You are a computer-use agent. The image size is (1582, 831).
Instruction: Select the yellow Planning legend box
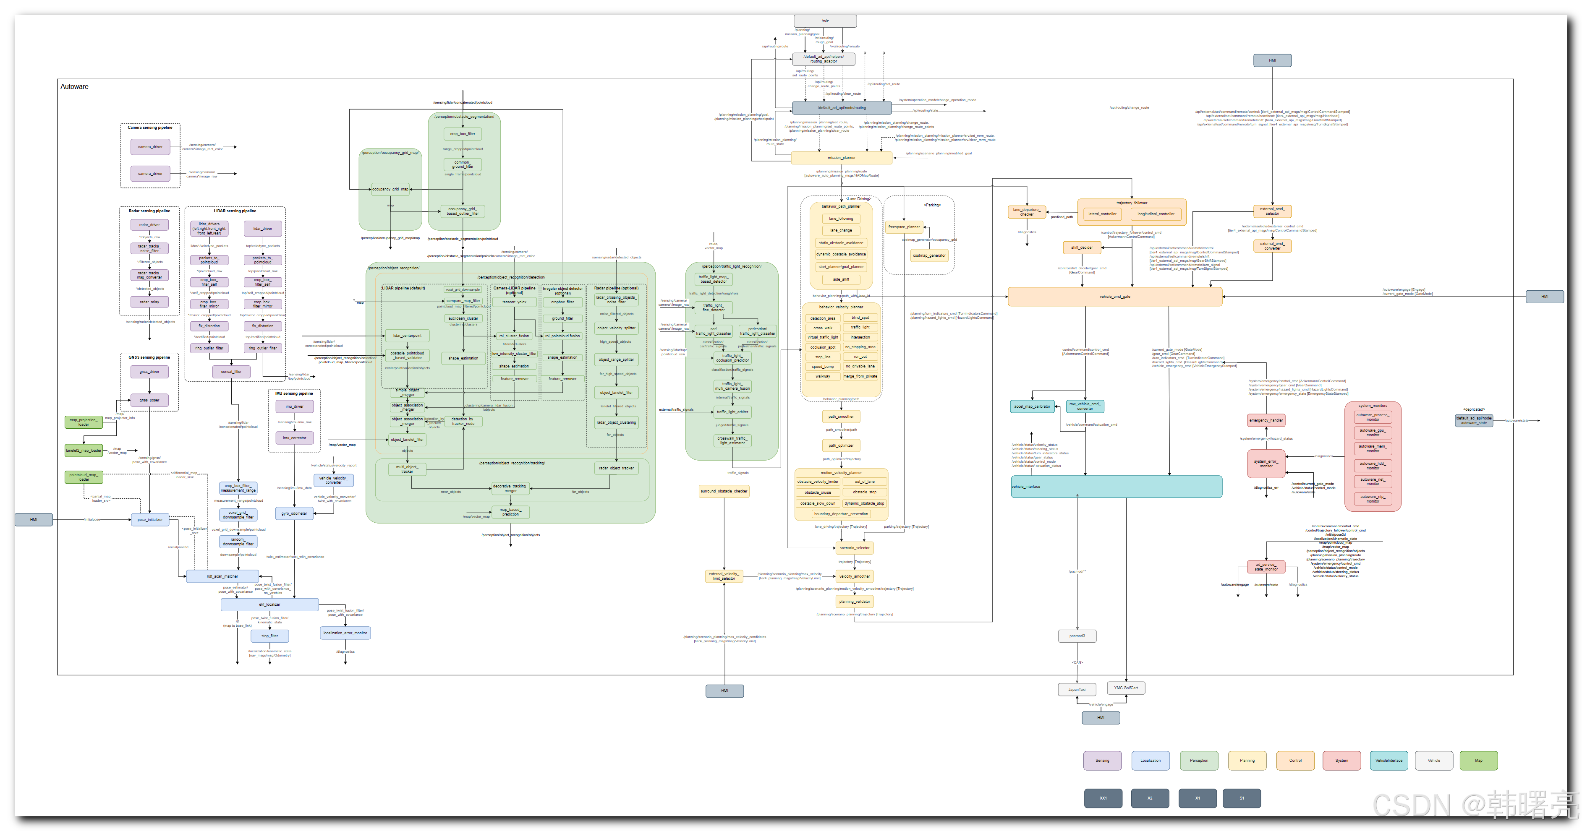tap(1247, 760)
